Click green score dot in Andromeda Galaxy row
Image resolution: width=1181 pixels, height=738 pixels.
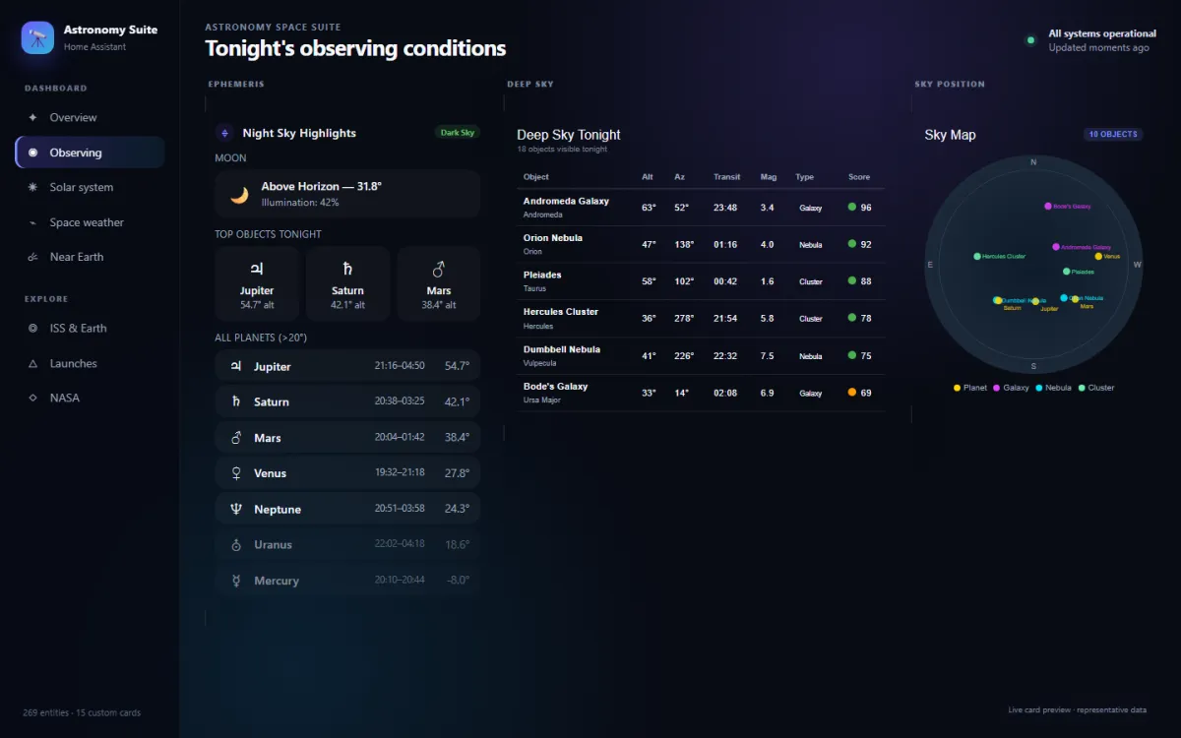click(852, 207)
